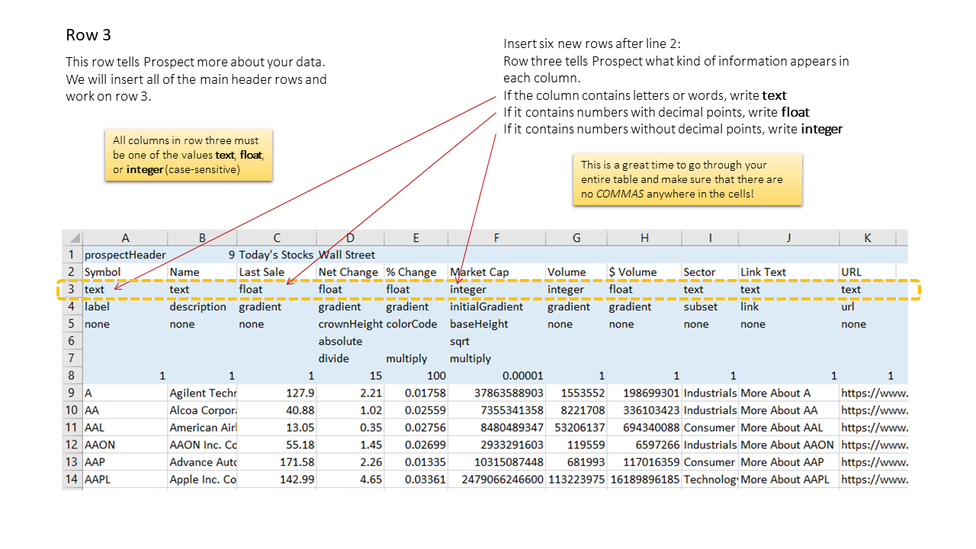Click the 'multiply' cell in column E
The height and width of the screenshot is (549, 976).
[x=416, y=358]
